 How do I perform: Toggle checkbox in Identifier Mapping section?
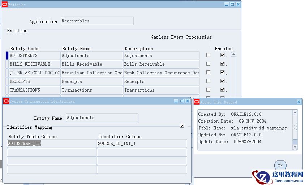click(x=182, y=126)
